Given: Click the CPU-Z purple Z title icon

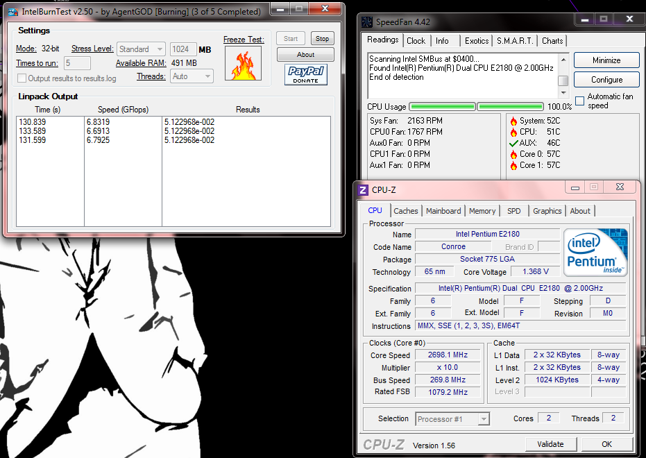Looking at the screenshot, I should point(363,190).
